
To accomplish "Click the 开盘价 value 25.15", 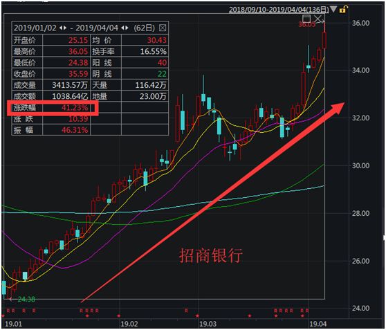I will click(x=77, y=40).
